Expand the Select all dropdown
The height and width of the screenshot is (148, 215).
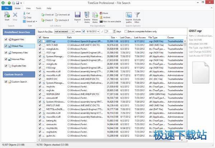pyautogui.click(x=36, y=21)
